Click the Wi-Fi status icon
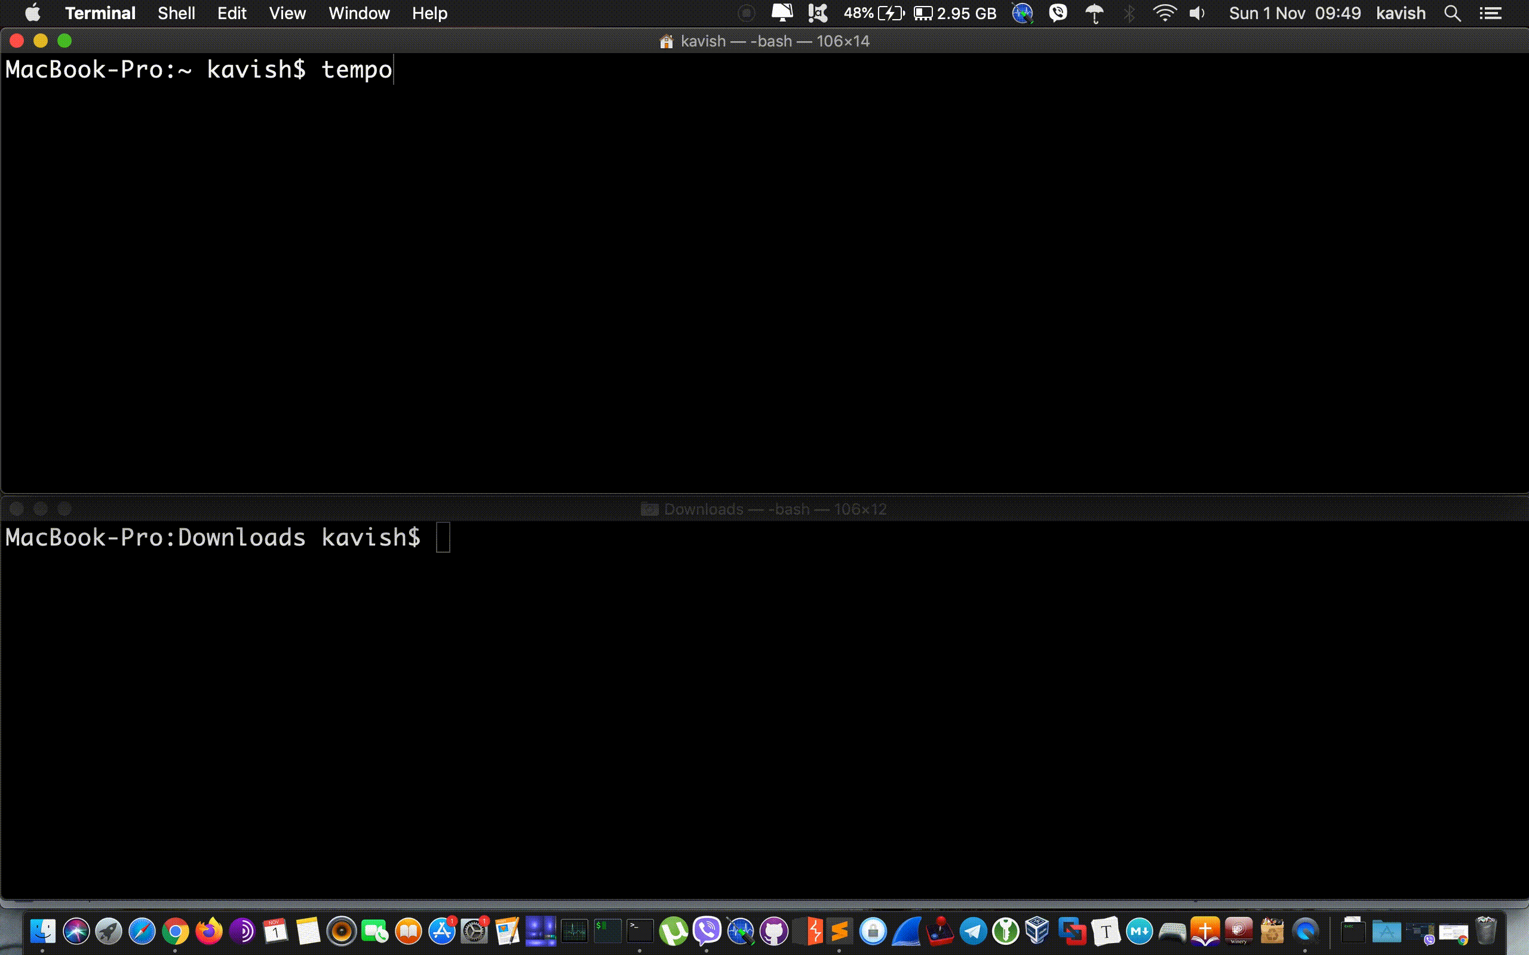 tap(1163, 13)
